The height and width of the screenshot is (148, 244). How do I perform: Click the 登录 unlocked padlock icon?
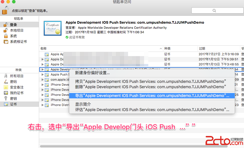pos(6,25)
